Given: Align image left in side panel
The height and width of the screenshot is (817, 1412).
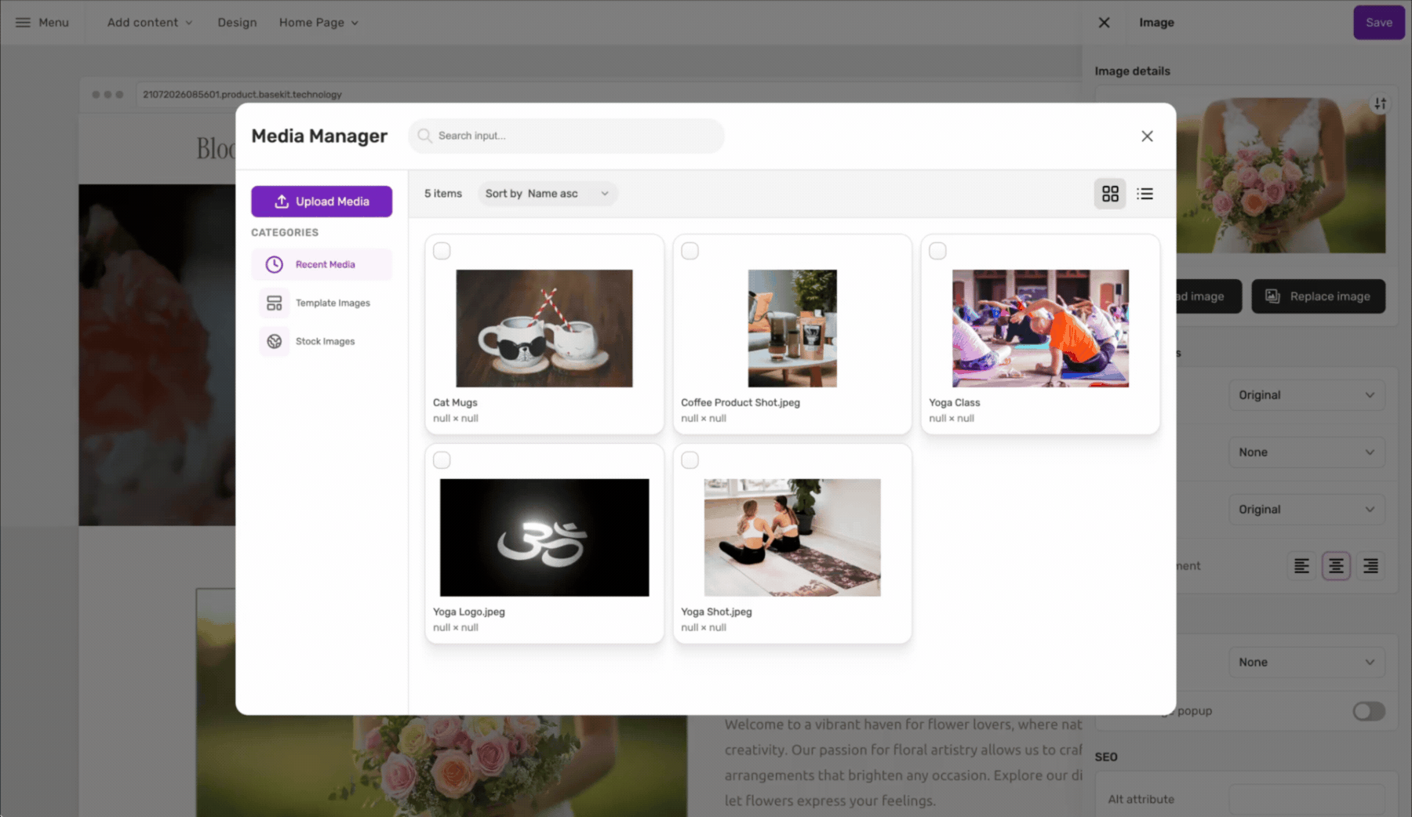Looking at the screenshot, I should 1301,566.
